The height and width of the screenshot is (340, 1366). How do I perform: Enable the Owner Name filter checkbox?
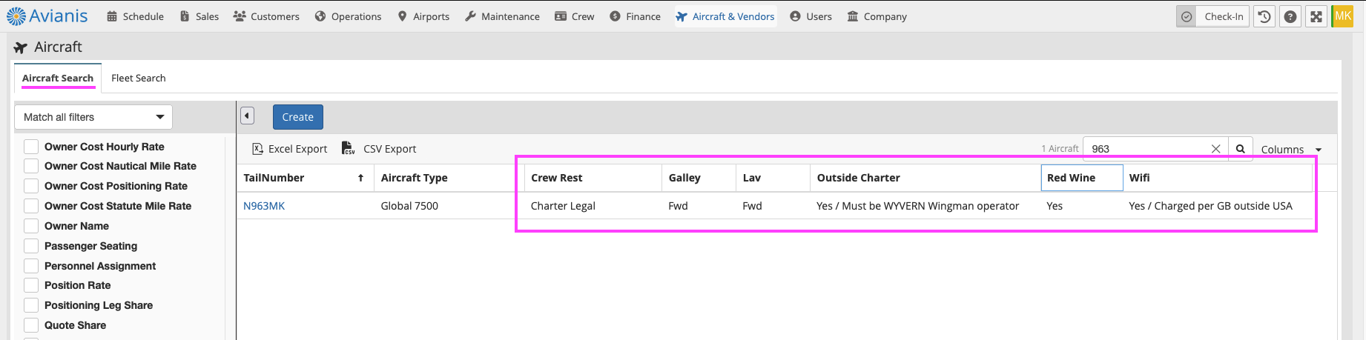pyautogui.click(x=31, y=226)
